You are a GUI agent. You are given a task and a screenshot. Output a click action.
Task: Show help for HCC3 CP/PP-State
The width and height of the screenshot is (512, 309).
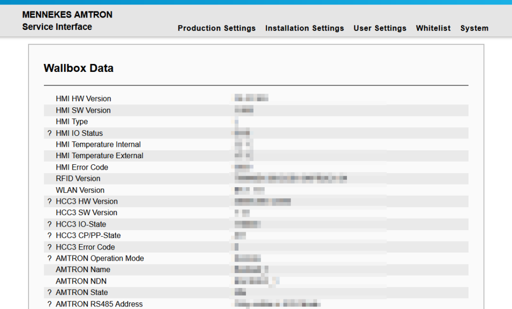[49, 235]
